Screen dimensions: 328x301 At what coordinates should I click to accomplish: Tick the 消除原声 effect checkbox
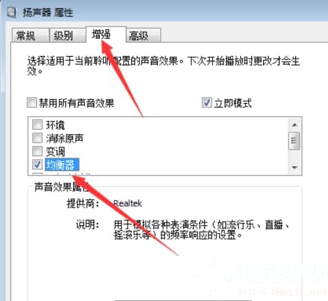[x=37, y=138]
